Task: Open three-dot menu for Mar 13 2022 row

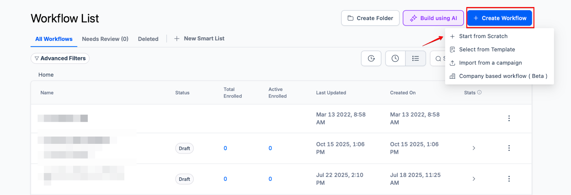Action: pyautogui.click(x=509, y=118)
